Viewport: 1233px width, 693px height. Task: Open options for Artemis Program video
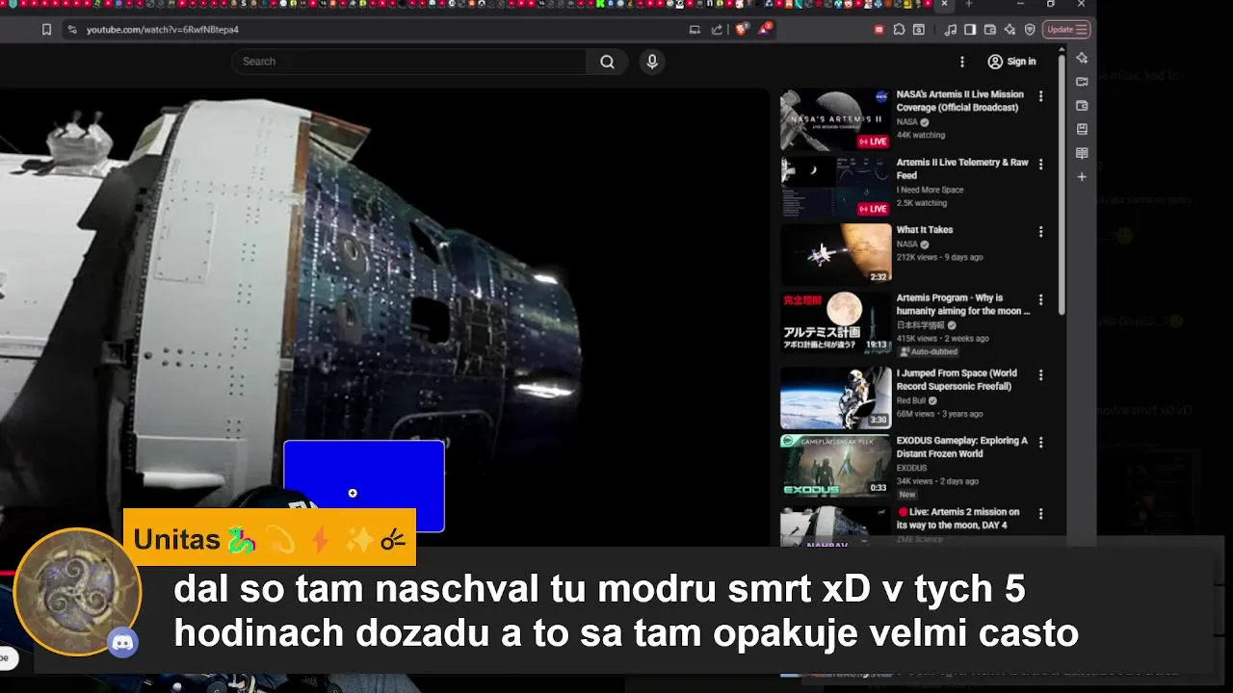tap(1040, 299)
